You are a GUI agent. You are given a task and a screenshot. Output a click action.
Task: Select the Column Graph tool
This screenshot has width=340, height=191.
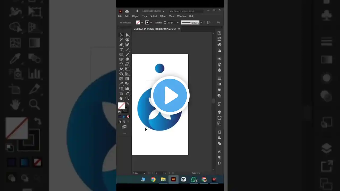127,89
